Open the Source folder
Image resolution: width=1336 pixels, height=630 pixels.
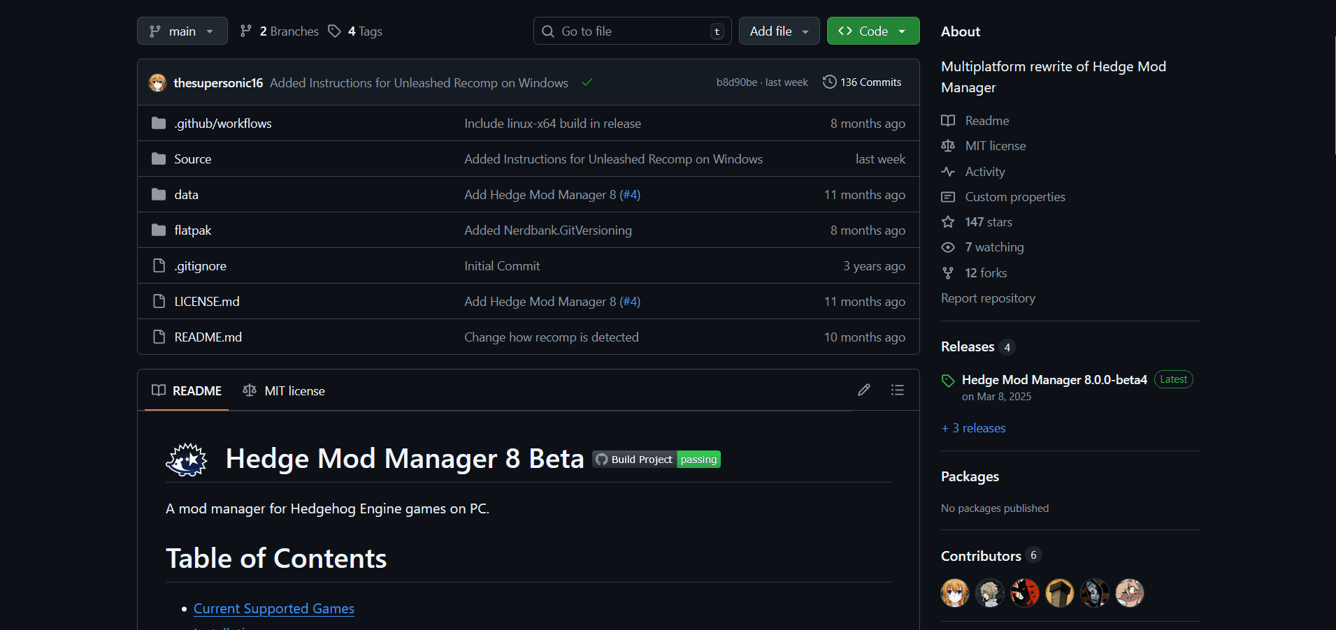(192, 159)
